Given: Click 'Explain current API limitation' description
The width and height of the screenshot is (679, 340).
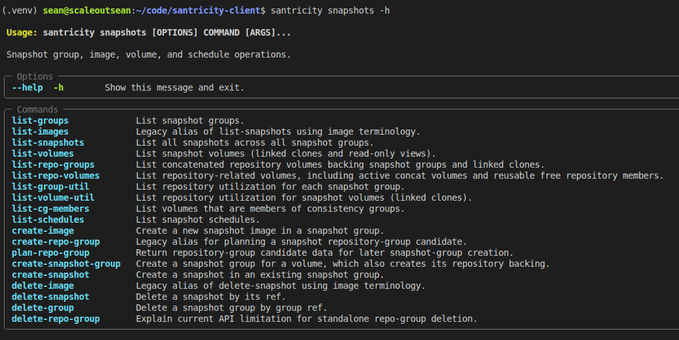Looking at the screenshot, I should pyautogui.click(x=307, y=319).
